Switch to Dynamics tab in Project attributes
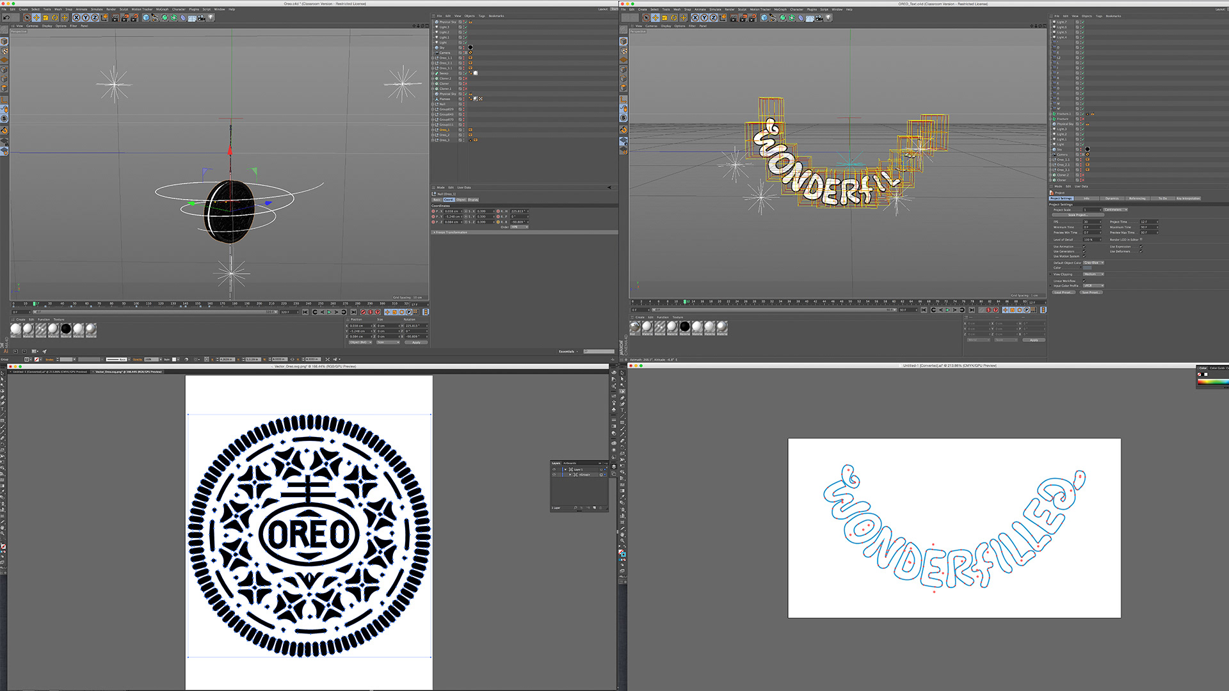 coord(1112,198)
